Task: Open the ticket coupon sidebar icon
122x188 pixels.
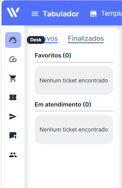Action: (13, 97)
